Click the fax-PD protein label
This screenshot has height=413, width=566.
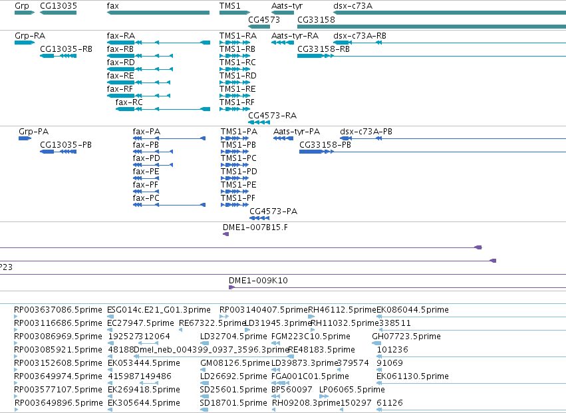pyautogui.click(x=146, y=158)
